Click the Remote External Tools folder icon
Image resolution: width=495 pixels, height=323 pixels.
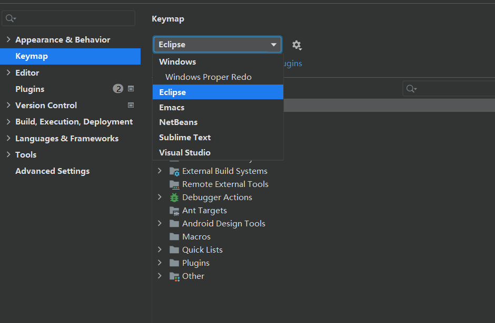coord(174,184)
